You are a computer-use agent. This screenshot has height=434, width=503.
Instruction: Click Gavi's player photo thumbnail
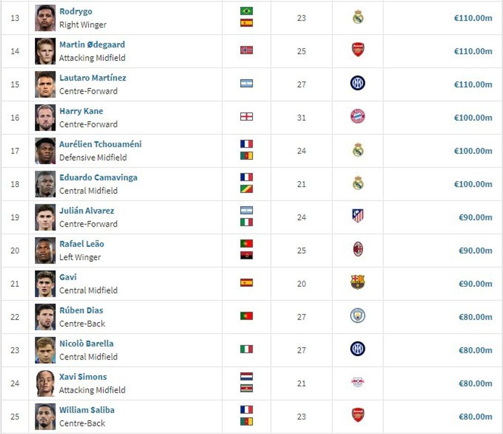click(45, 284)
